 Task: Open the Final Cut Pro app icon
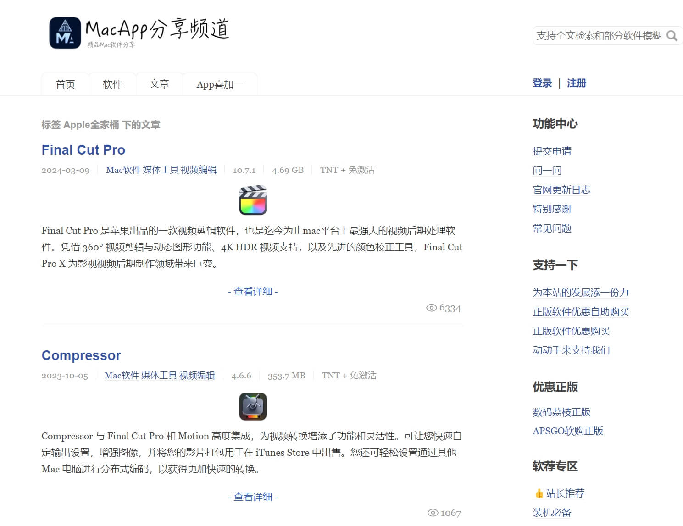pos(253,200)
